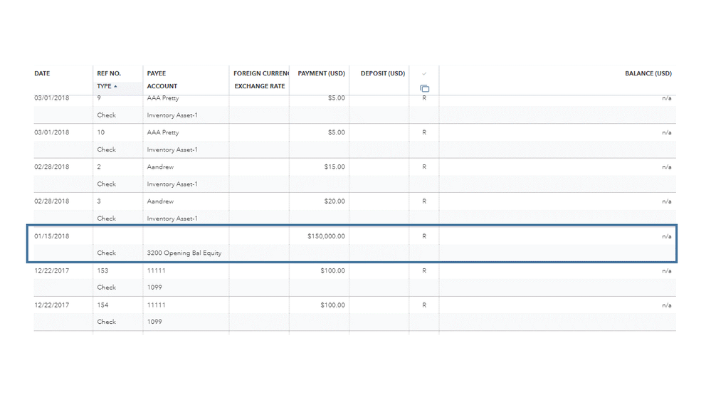Open the check with ref no. 154
Viewport: 711px width, 400px height.
coord(102,305)
